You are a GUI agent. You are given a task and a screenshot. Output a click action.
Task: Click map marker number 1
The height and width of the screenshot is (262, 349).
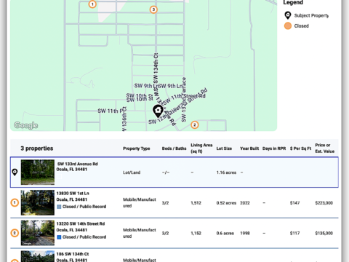pos(92,4)
